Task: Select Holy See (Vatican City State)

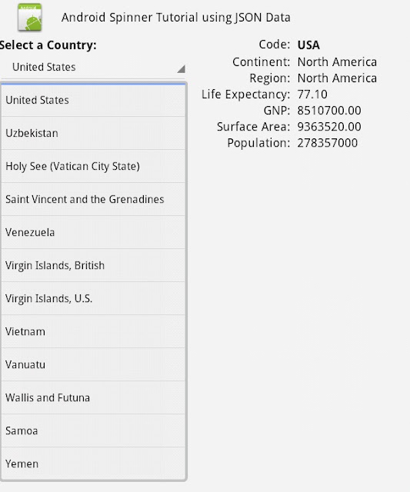Action: coord(93,166)
